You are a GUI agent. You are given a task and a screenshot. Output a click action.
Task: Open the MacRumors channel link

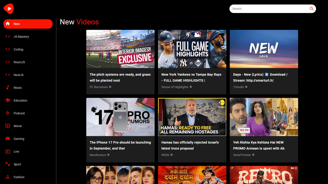point(98,155)
